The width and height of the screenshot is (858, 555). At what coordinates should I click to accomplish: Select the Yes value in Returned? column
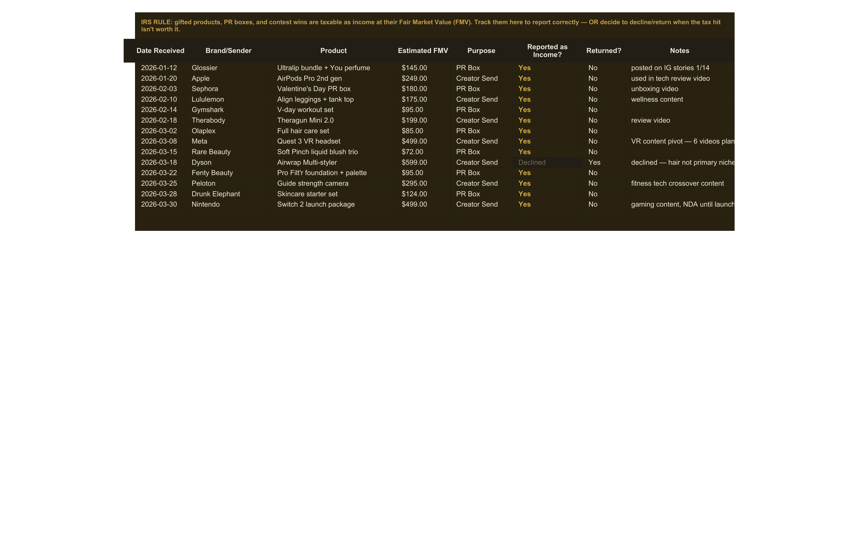click(604, 162)
